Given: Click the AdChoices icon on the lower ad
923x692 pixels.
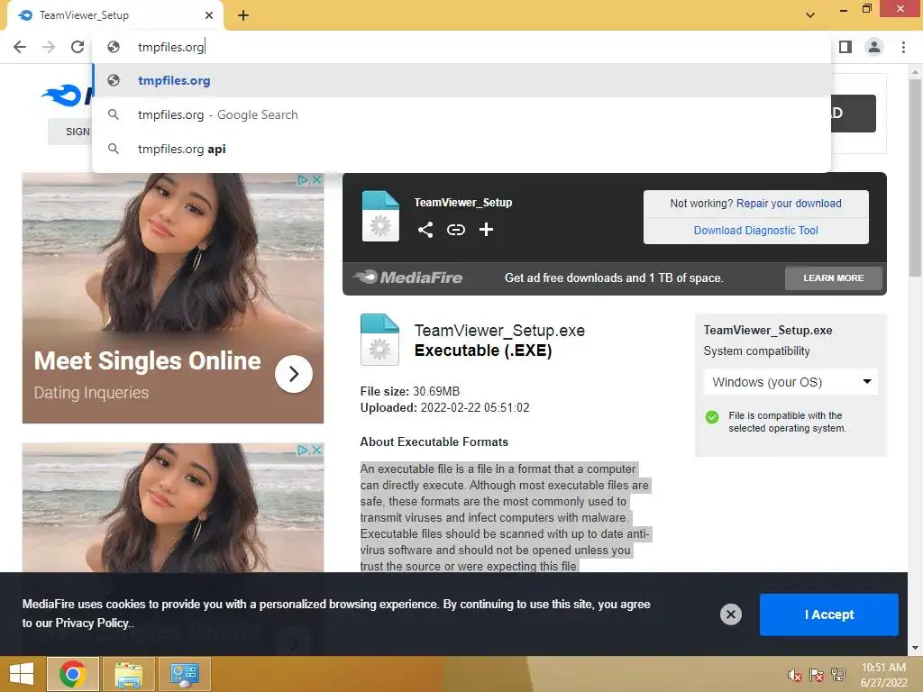Looking at the screenshot, I should [303, 450].
